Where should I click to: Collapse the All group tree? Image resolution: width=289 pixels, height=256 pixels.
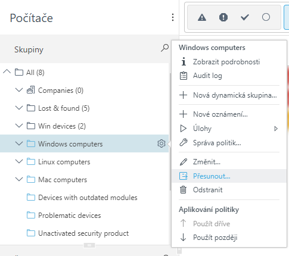7,71
